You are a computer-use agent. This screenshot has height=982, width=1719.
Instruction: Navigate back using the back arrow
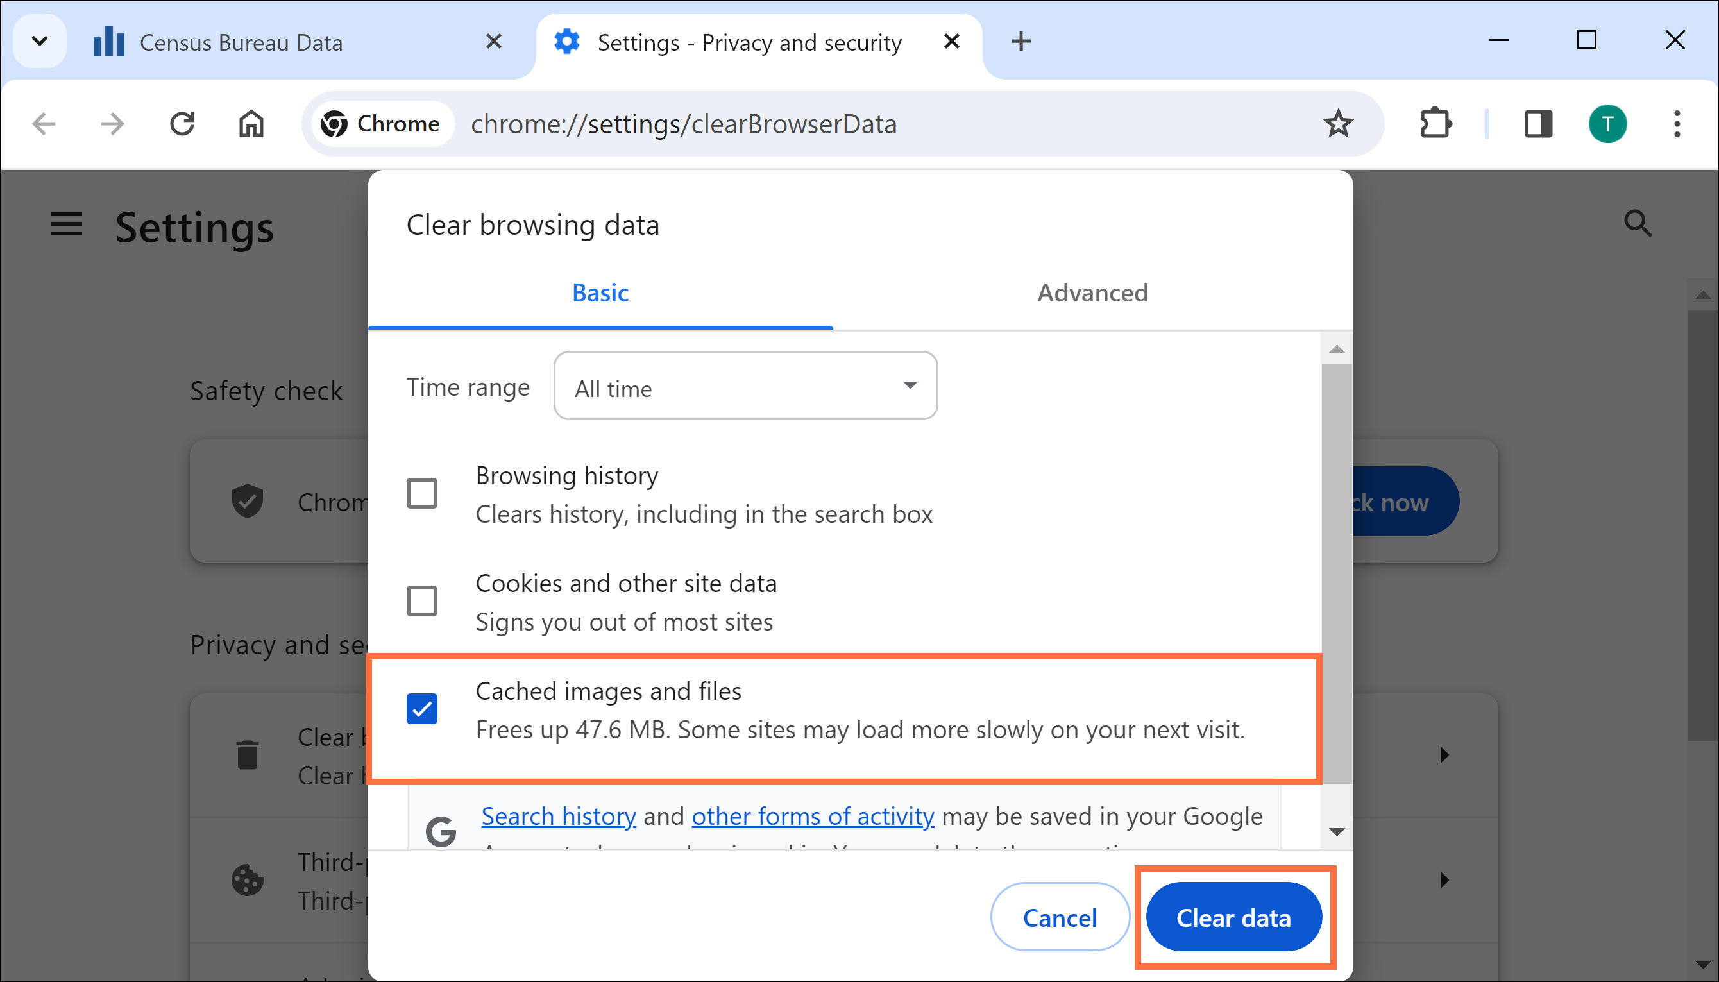point(43,123)
